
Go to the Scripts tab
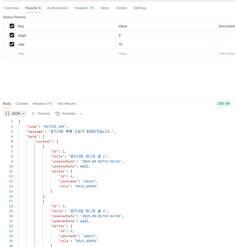coord(121,8)
